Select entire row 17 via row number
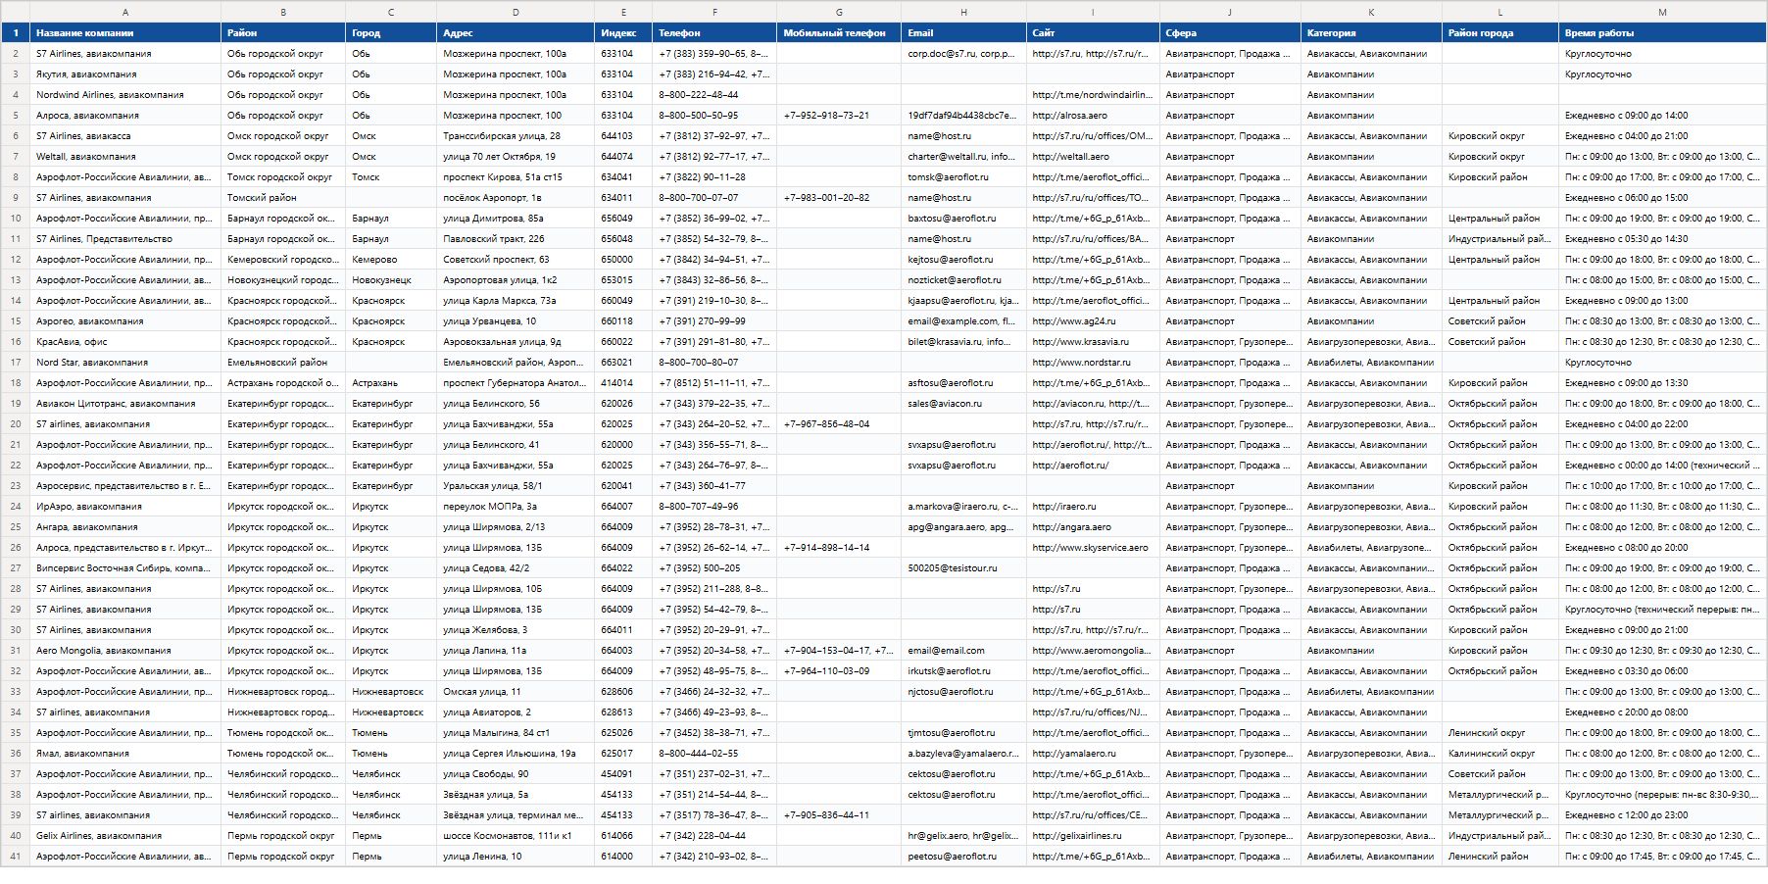1768x884 pixels. [16, 363]
